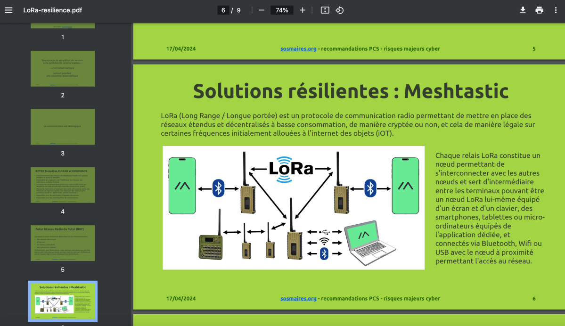Click the Solutions résilientes : Meshtastic heading
The height and width of the screenshot is (326, 565).
pos(351,91)
